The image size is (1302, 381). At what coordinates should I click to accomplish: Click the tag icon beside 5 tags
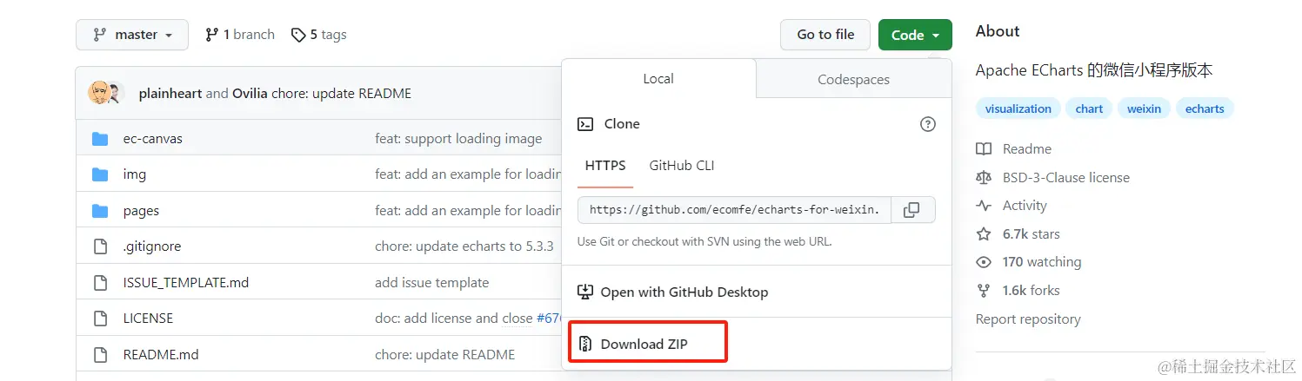click(x=298, y=35)
